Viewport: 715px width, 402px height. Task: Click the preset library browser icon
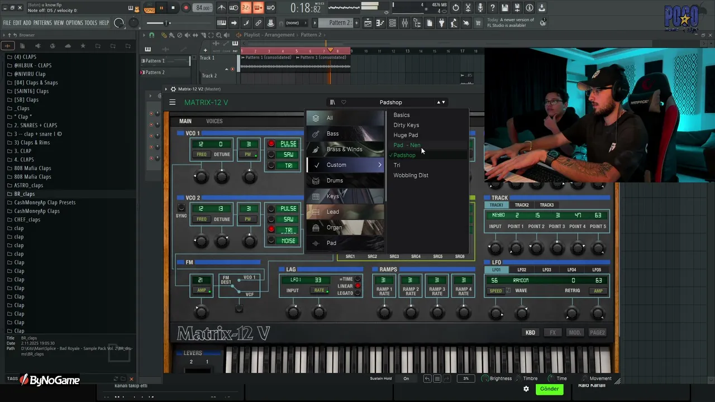coord(332,102)
